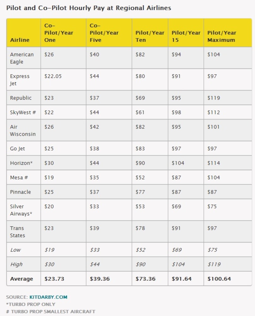Click the table title heading text
This screenshot has width=255, height=316.
click(x=89, y=8)
